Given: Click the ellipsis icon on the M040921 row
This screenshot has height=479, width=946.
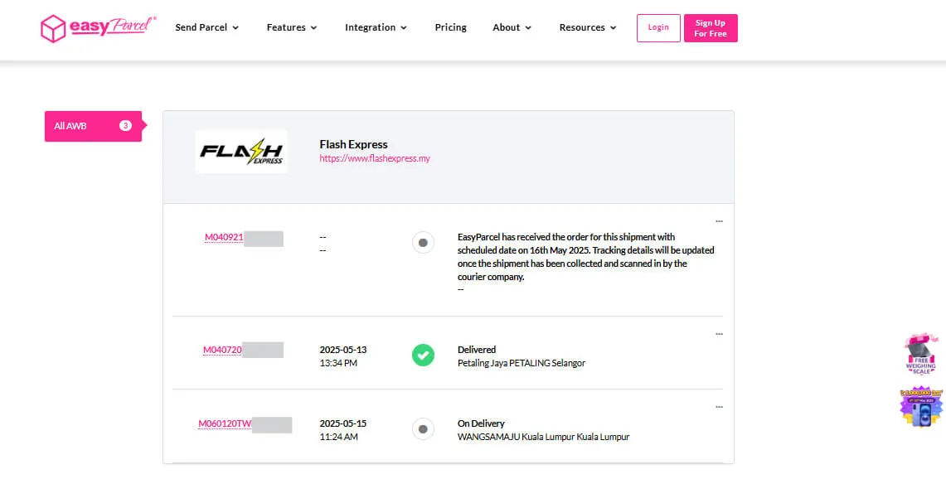Looking at the screenshot, I should (x=718, y=221).
